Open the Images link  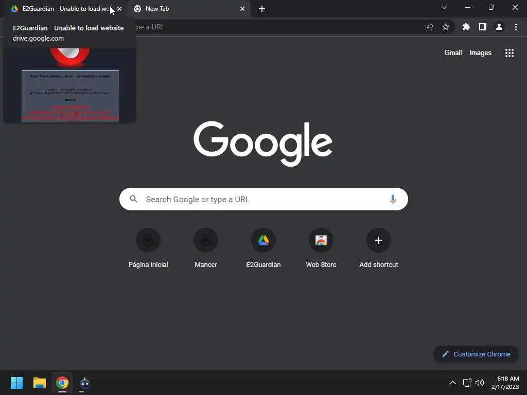480,53
